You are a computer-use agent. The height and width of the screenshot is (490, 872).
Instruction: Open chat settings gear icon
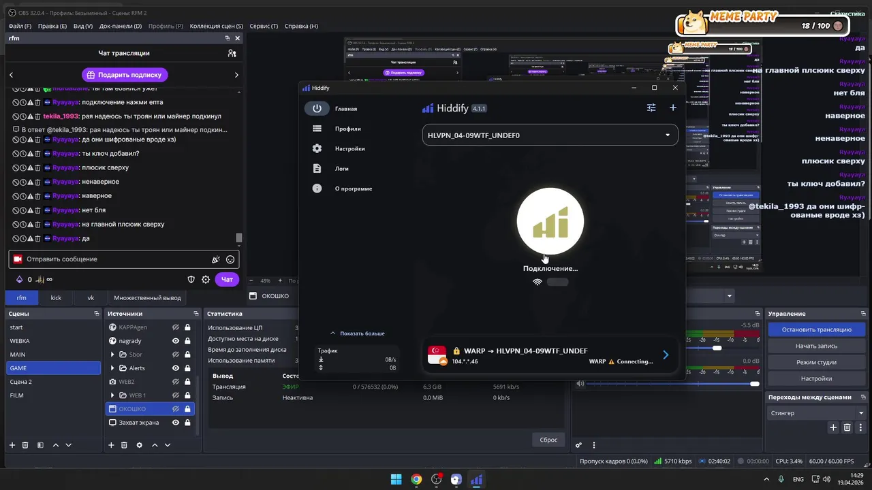pyautogui.click(x=206, y=279)
